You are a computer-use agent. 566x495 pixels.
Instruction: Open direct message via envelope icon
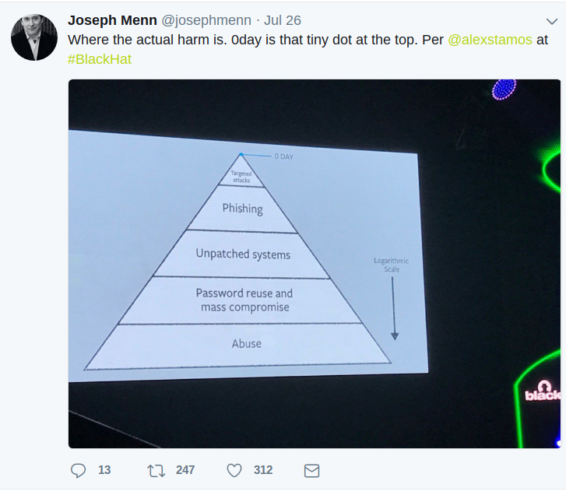click(x=311, y=470)
